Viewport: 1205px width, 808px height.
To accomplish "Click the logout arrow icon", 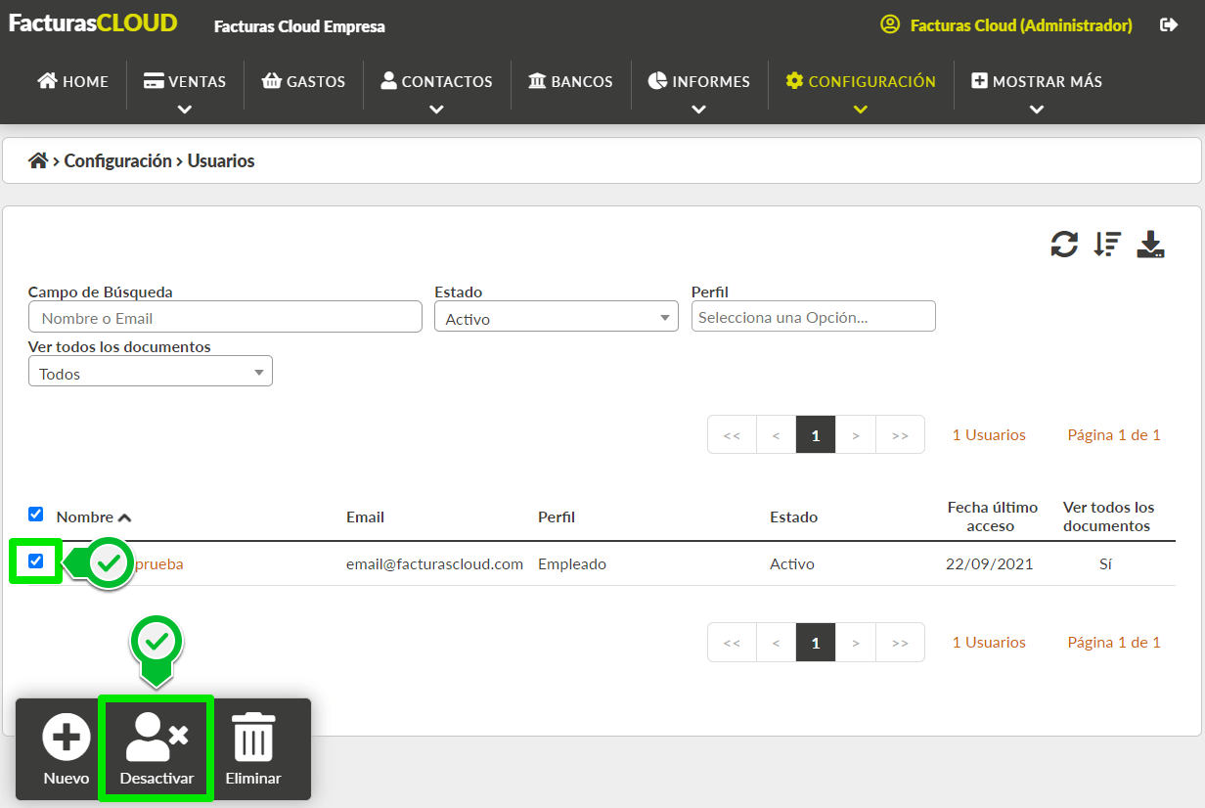I will 1169,25.
